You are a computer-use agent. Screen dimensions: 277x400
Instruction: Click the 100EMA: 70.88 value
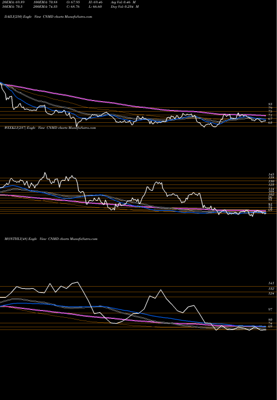click(x=45, y=2)
